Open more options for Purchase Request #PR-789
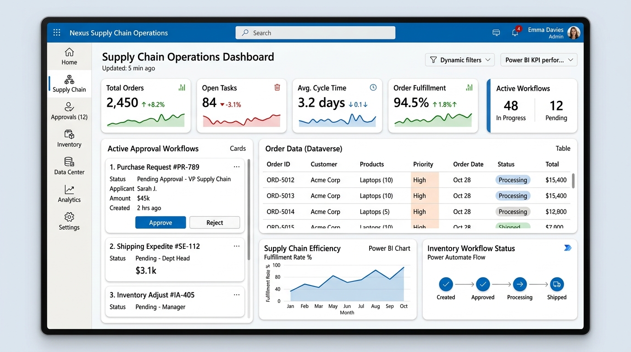Viewport: 631px width, 352px height. point(237,167)
